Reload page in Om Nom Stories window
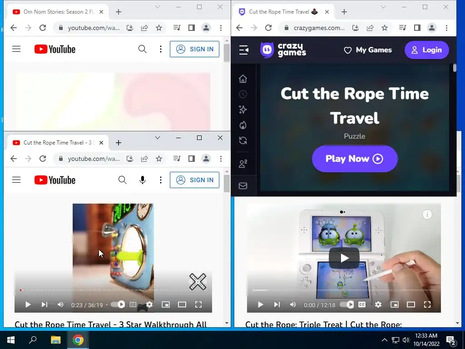 coord(43,28)
